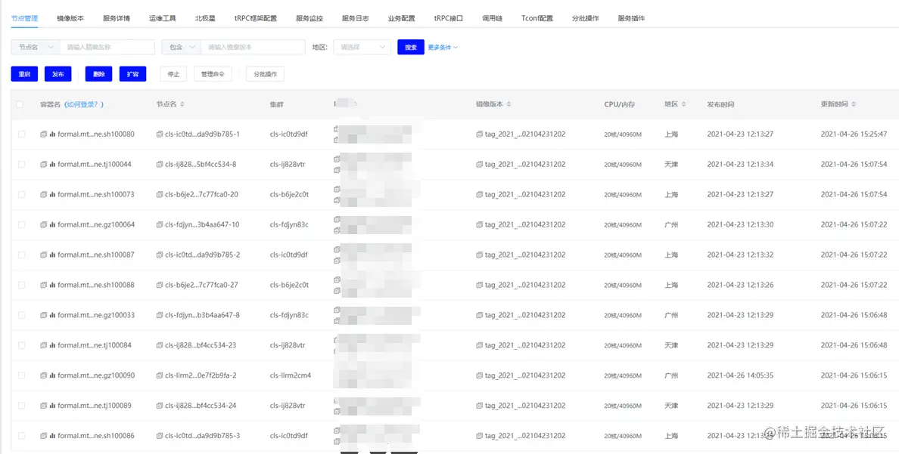
Task: Open the 包含 match-mode dropdown
Action: coord(181,47)
